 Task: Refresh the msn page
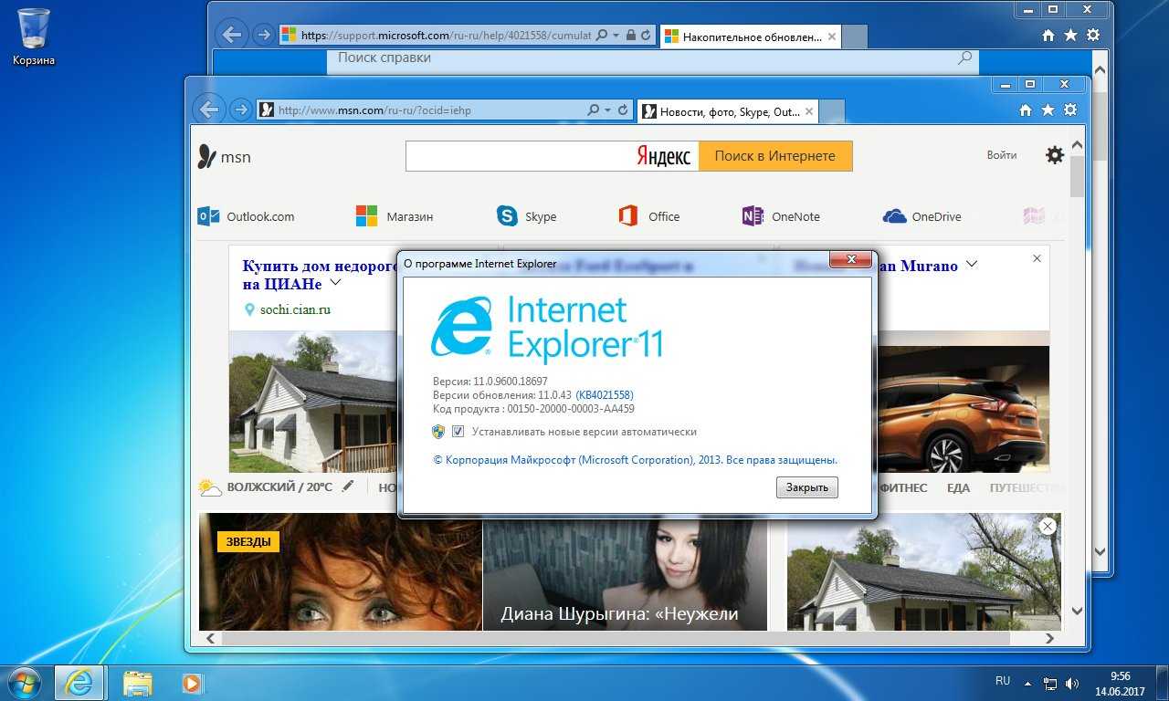pos(623,110)
